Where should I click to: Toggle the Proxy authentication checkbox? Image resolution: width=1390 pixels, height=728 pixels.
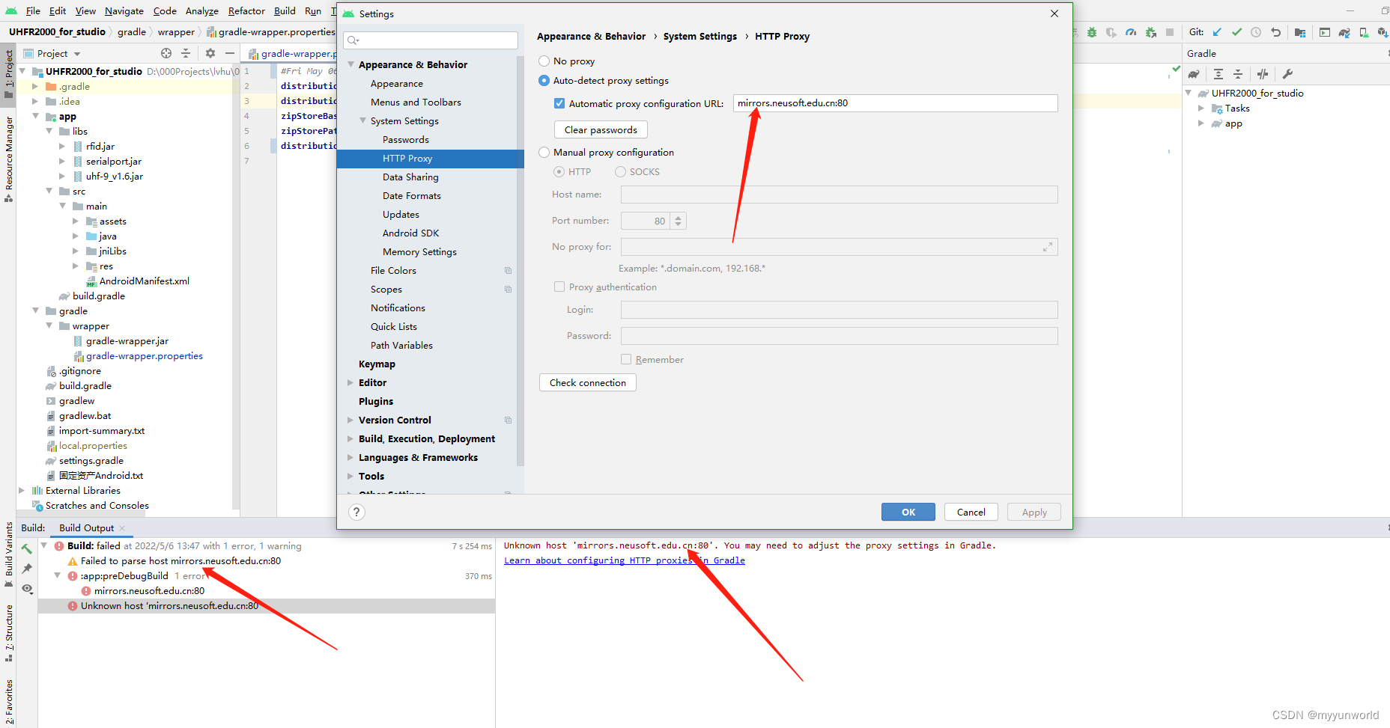click(x=559, y=287)
